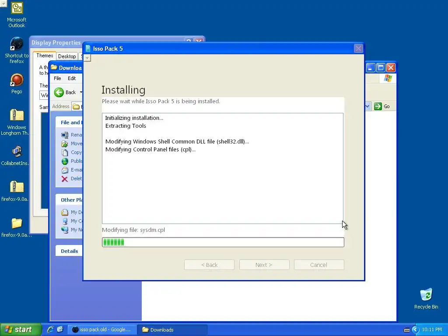
Task: Click the Start button
Action: (20, 329)
